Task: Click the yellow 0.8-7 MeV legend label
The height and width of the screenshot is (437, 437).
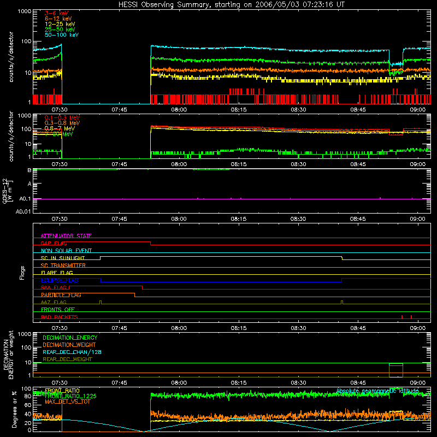Action: pos(60,128)
